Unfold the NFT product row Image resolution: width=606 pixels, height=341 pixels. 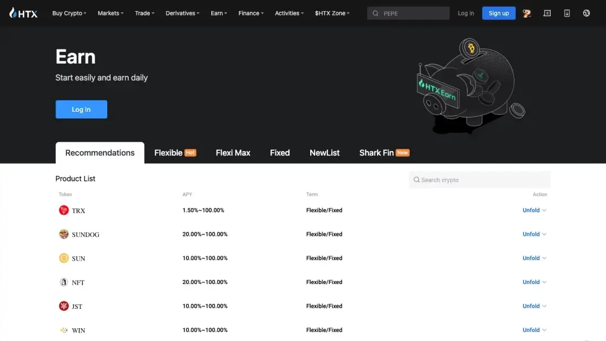pyautogui.click(x=535, y=282)
